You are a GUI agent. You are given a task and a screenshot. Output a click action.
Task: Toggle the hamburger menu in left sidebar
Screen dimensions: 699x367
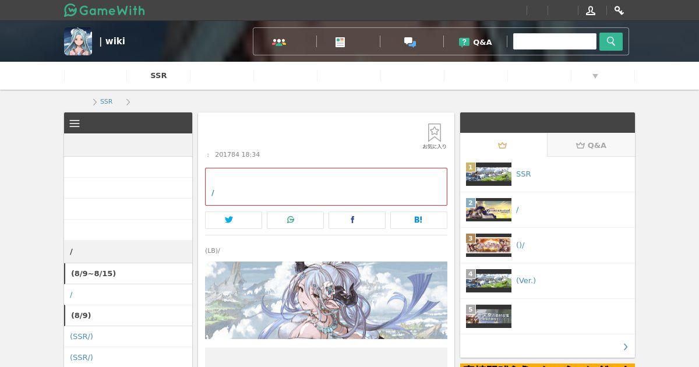(75, 123)
